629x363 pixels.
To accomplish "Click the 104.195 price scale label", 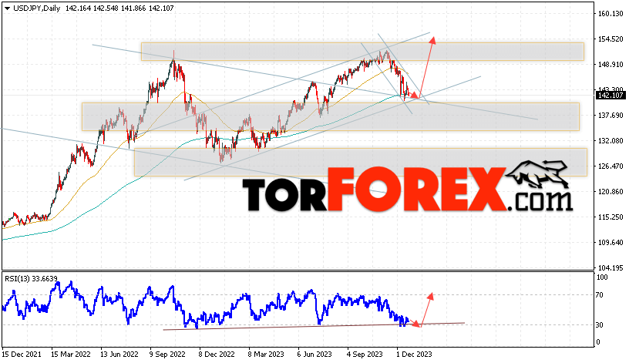I will click(x=610, y=268).
